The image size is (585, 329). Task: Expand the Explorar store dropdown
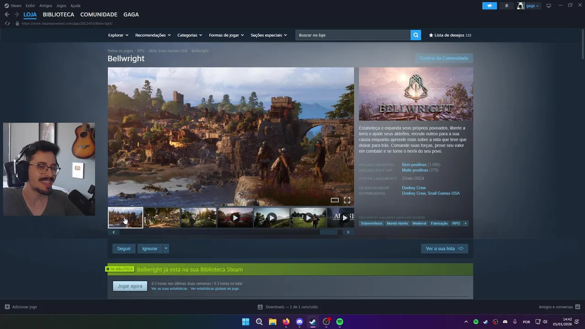(118, 35)
